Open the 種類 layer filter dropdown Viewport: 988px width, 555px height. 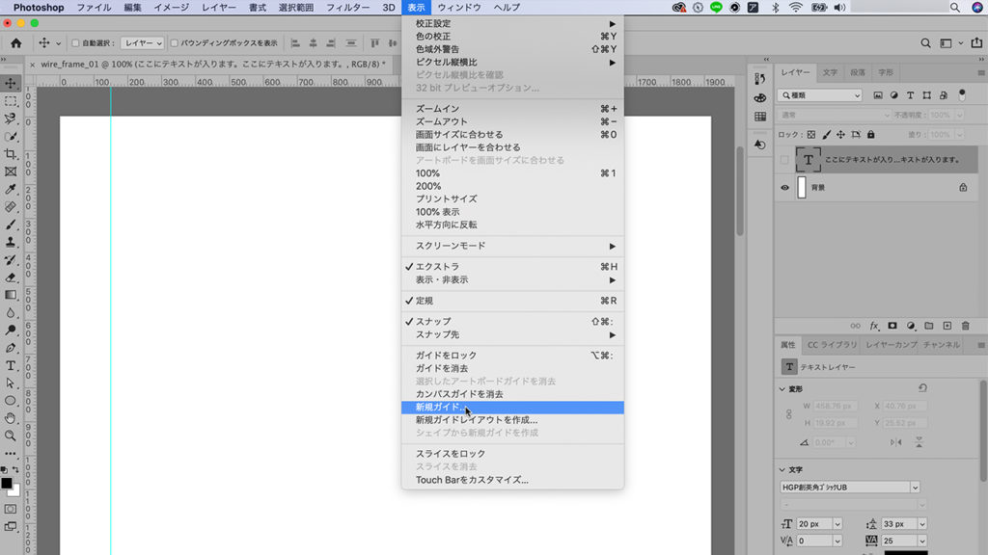pyautogui.click(x=820, y=95)
